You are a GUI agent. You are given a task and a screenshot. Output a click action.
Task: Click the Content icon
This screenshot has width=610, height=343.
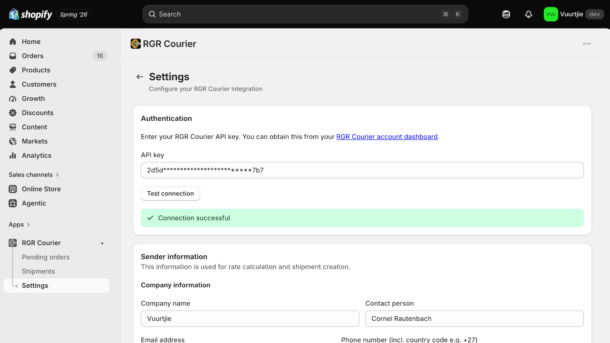tap(13, 127)
